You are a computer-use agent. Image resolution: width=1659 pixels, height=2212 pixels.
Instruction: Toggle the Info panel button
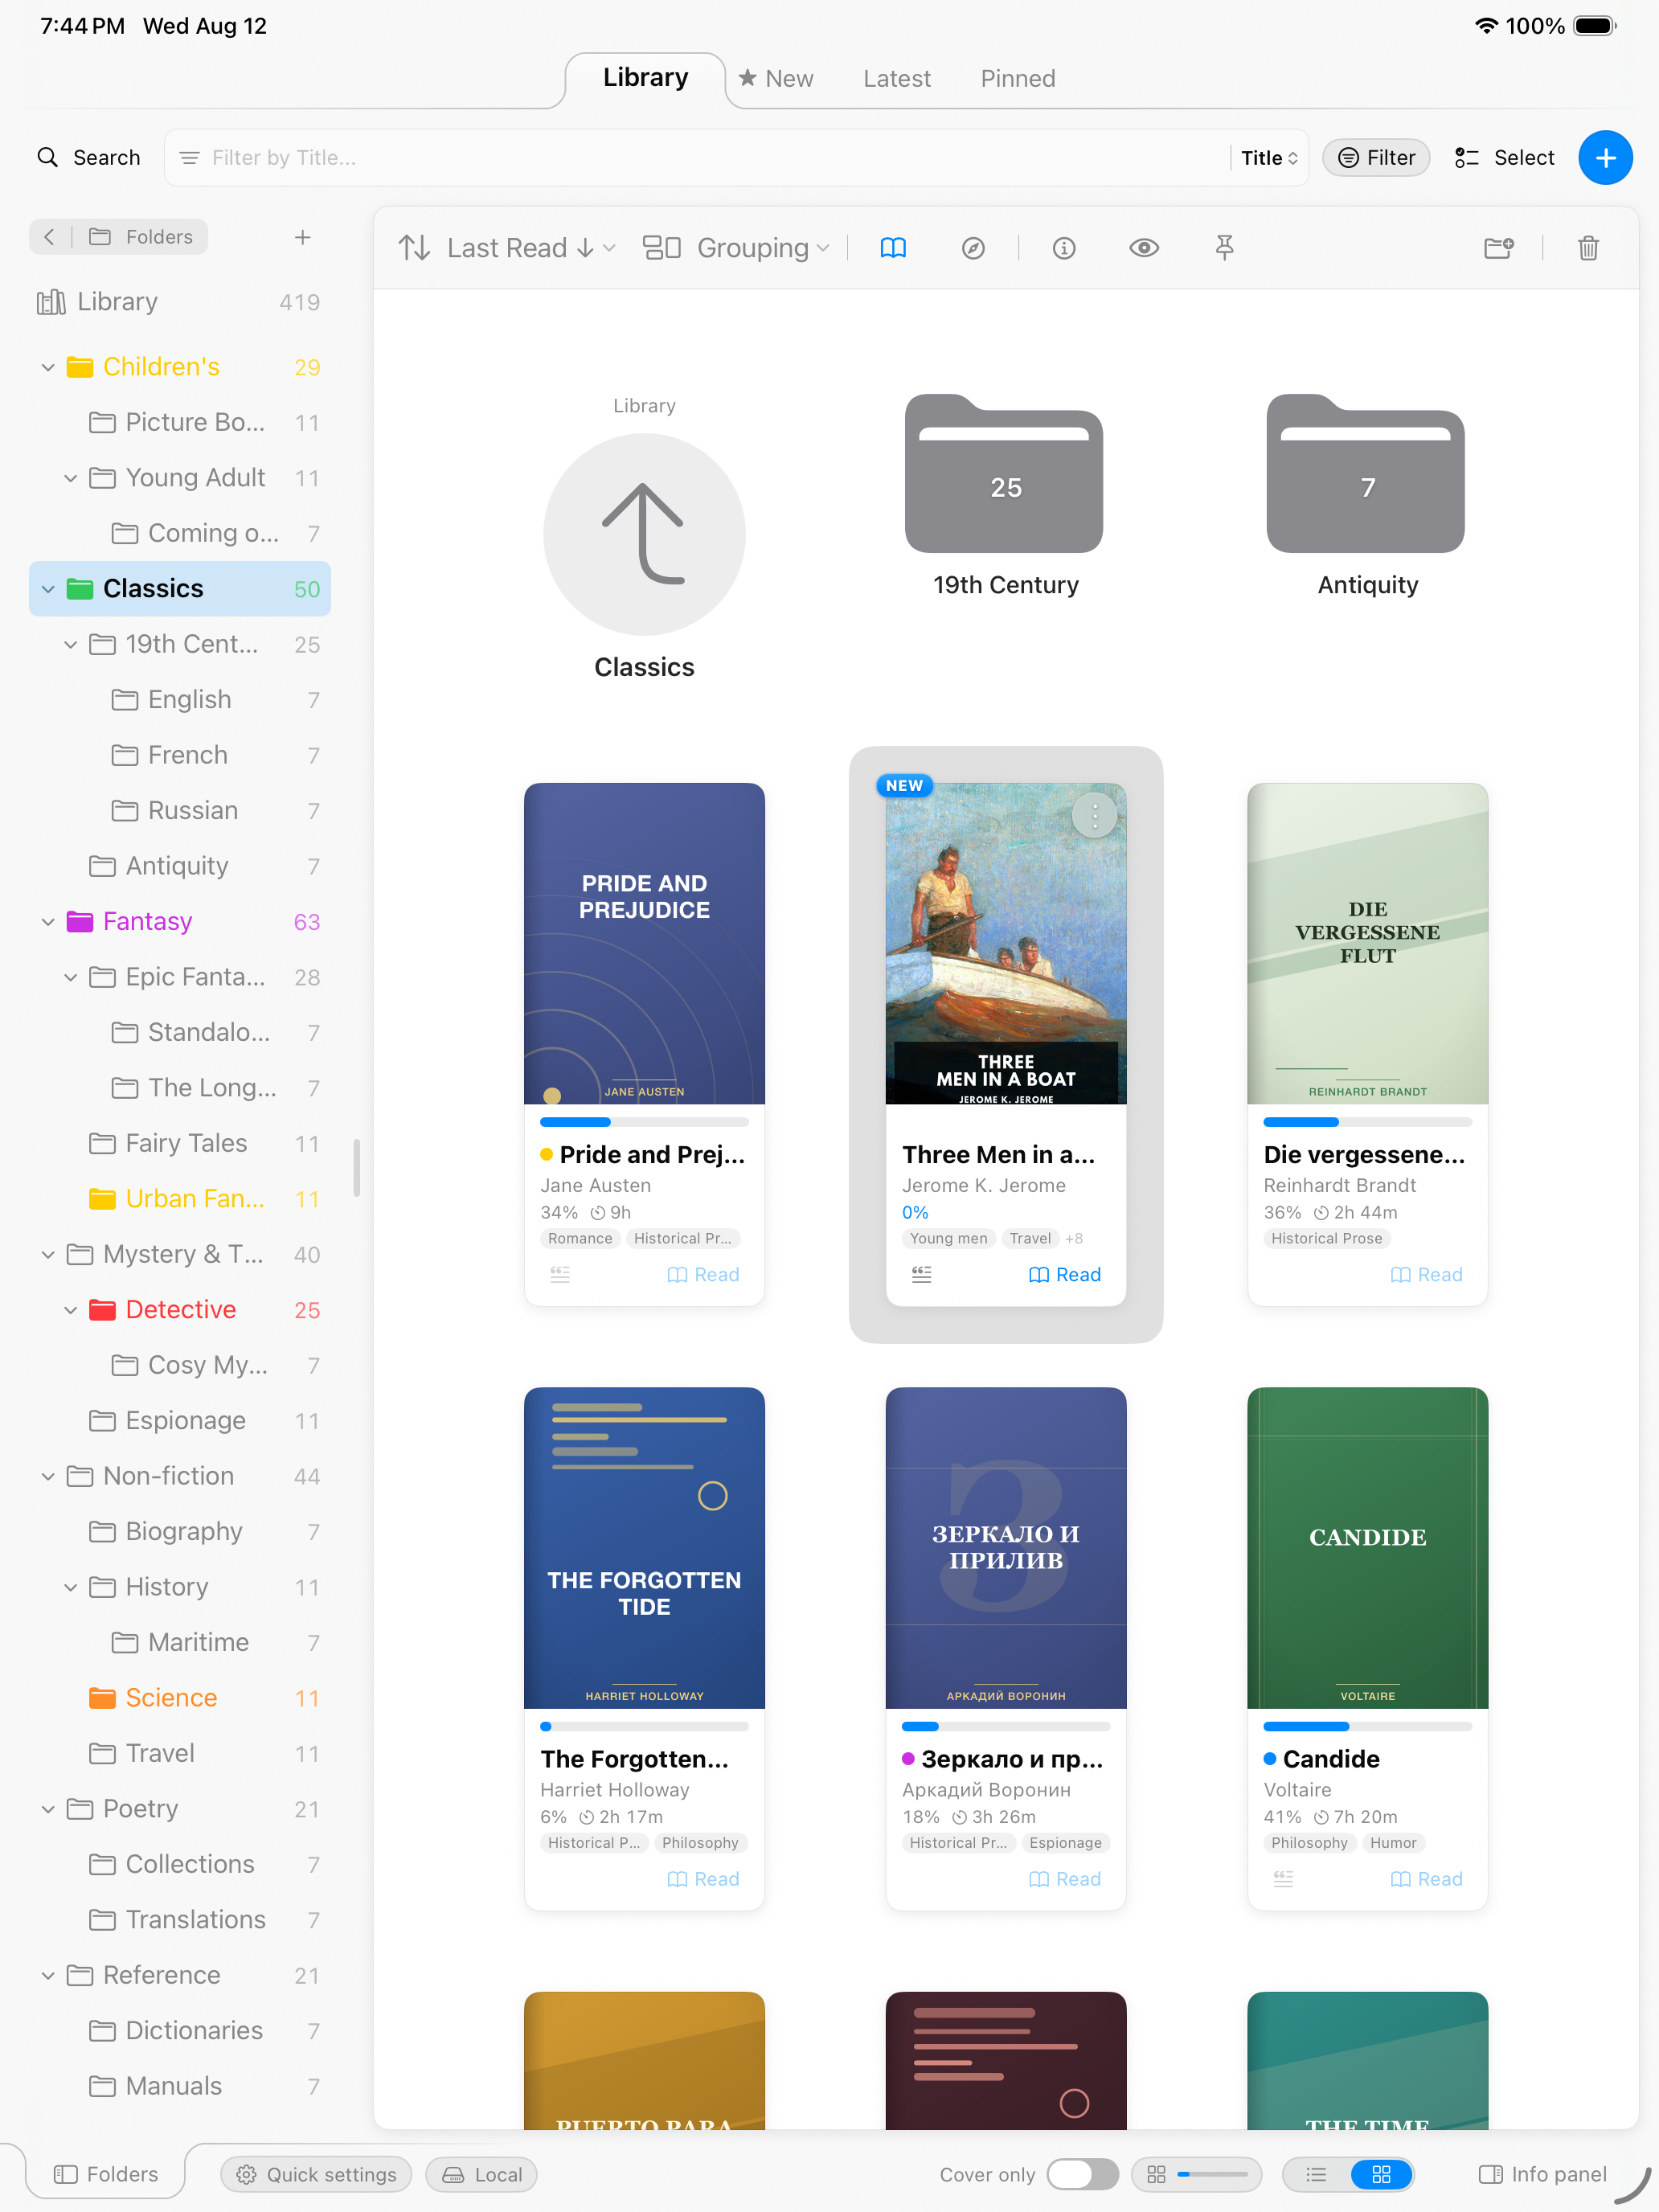pyautogui.click(x=1542, y=2174)
